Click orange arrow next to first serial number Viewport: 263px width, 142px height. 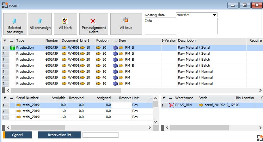pyautogui.click(x=19, y=105)
